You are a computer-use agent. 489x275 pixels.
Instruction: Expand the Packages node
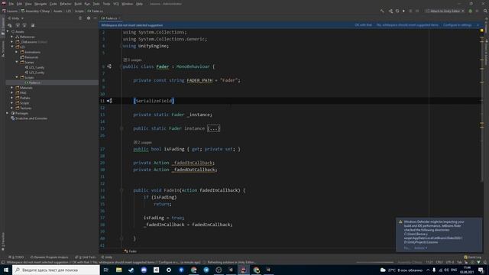click(x=8, y=113)
